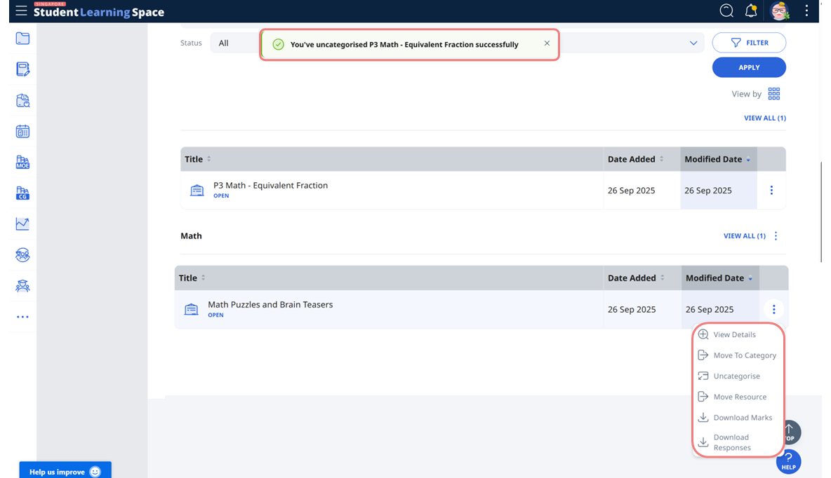
Task: Open the hamburger navigation menu
Action: (x=21, y=11)
